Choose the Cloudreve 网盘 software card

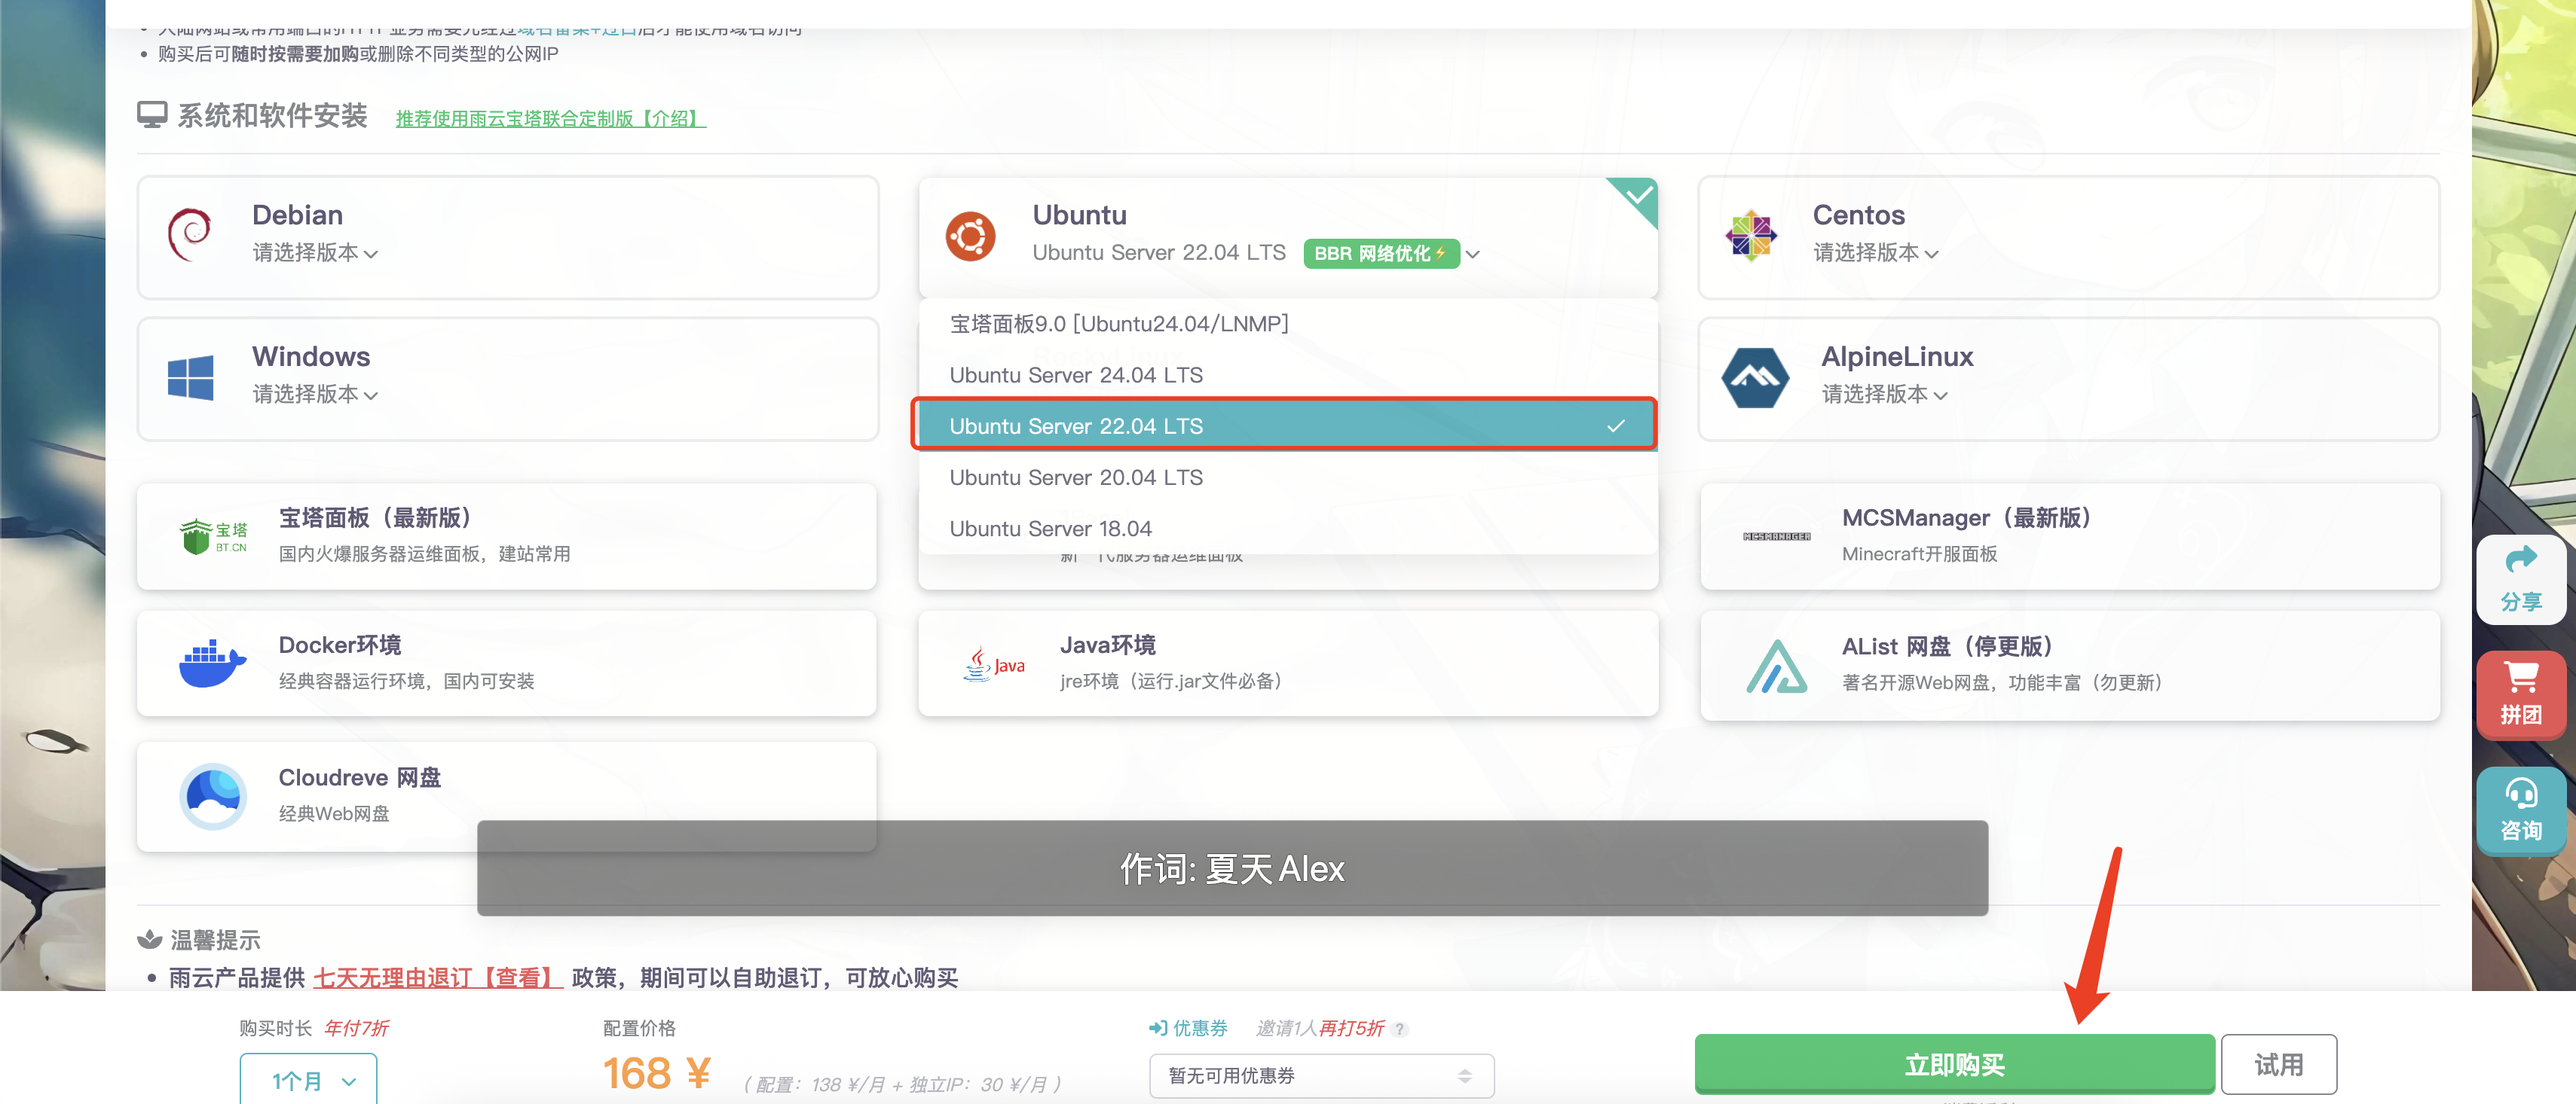[507, 796]
